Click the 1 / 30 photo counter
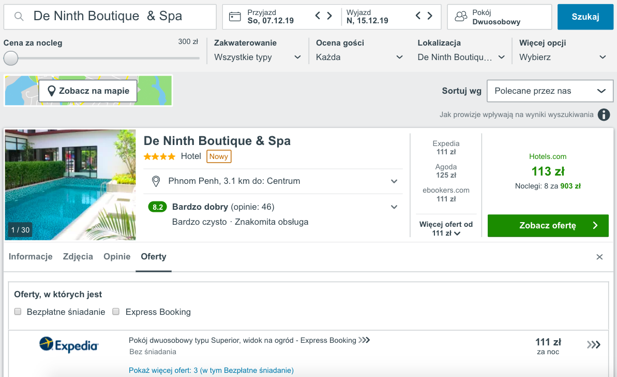 click(21, 230)
